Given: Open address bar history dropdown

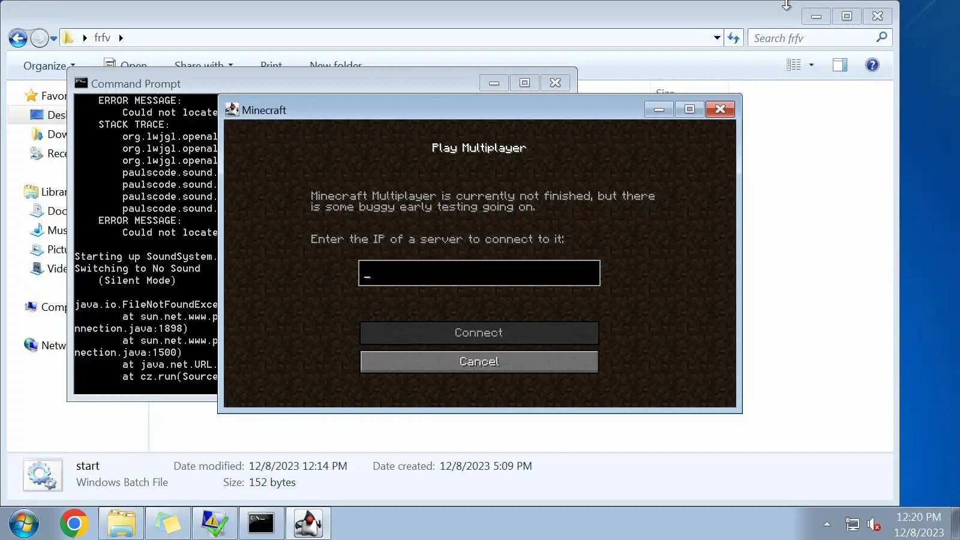Looking at the screenshot, I should 717,38.
